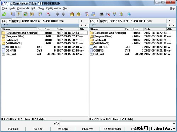Select [Program Files] folder in right panel

point(132,36)
